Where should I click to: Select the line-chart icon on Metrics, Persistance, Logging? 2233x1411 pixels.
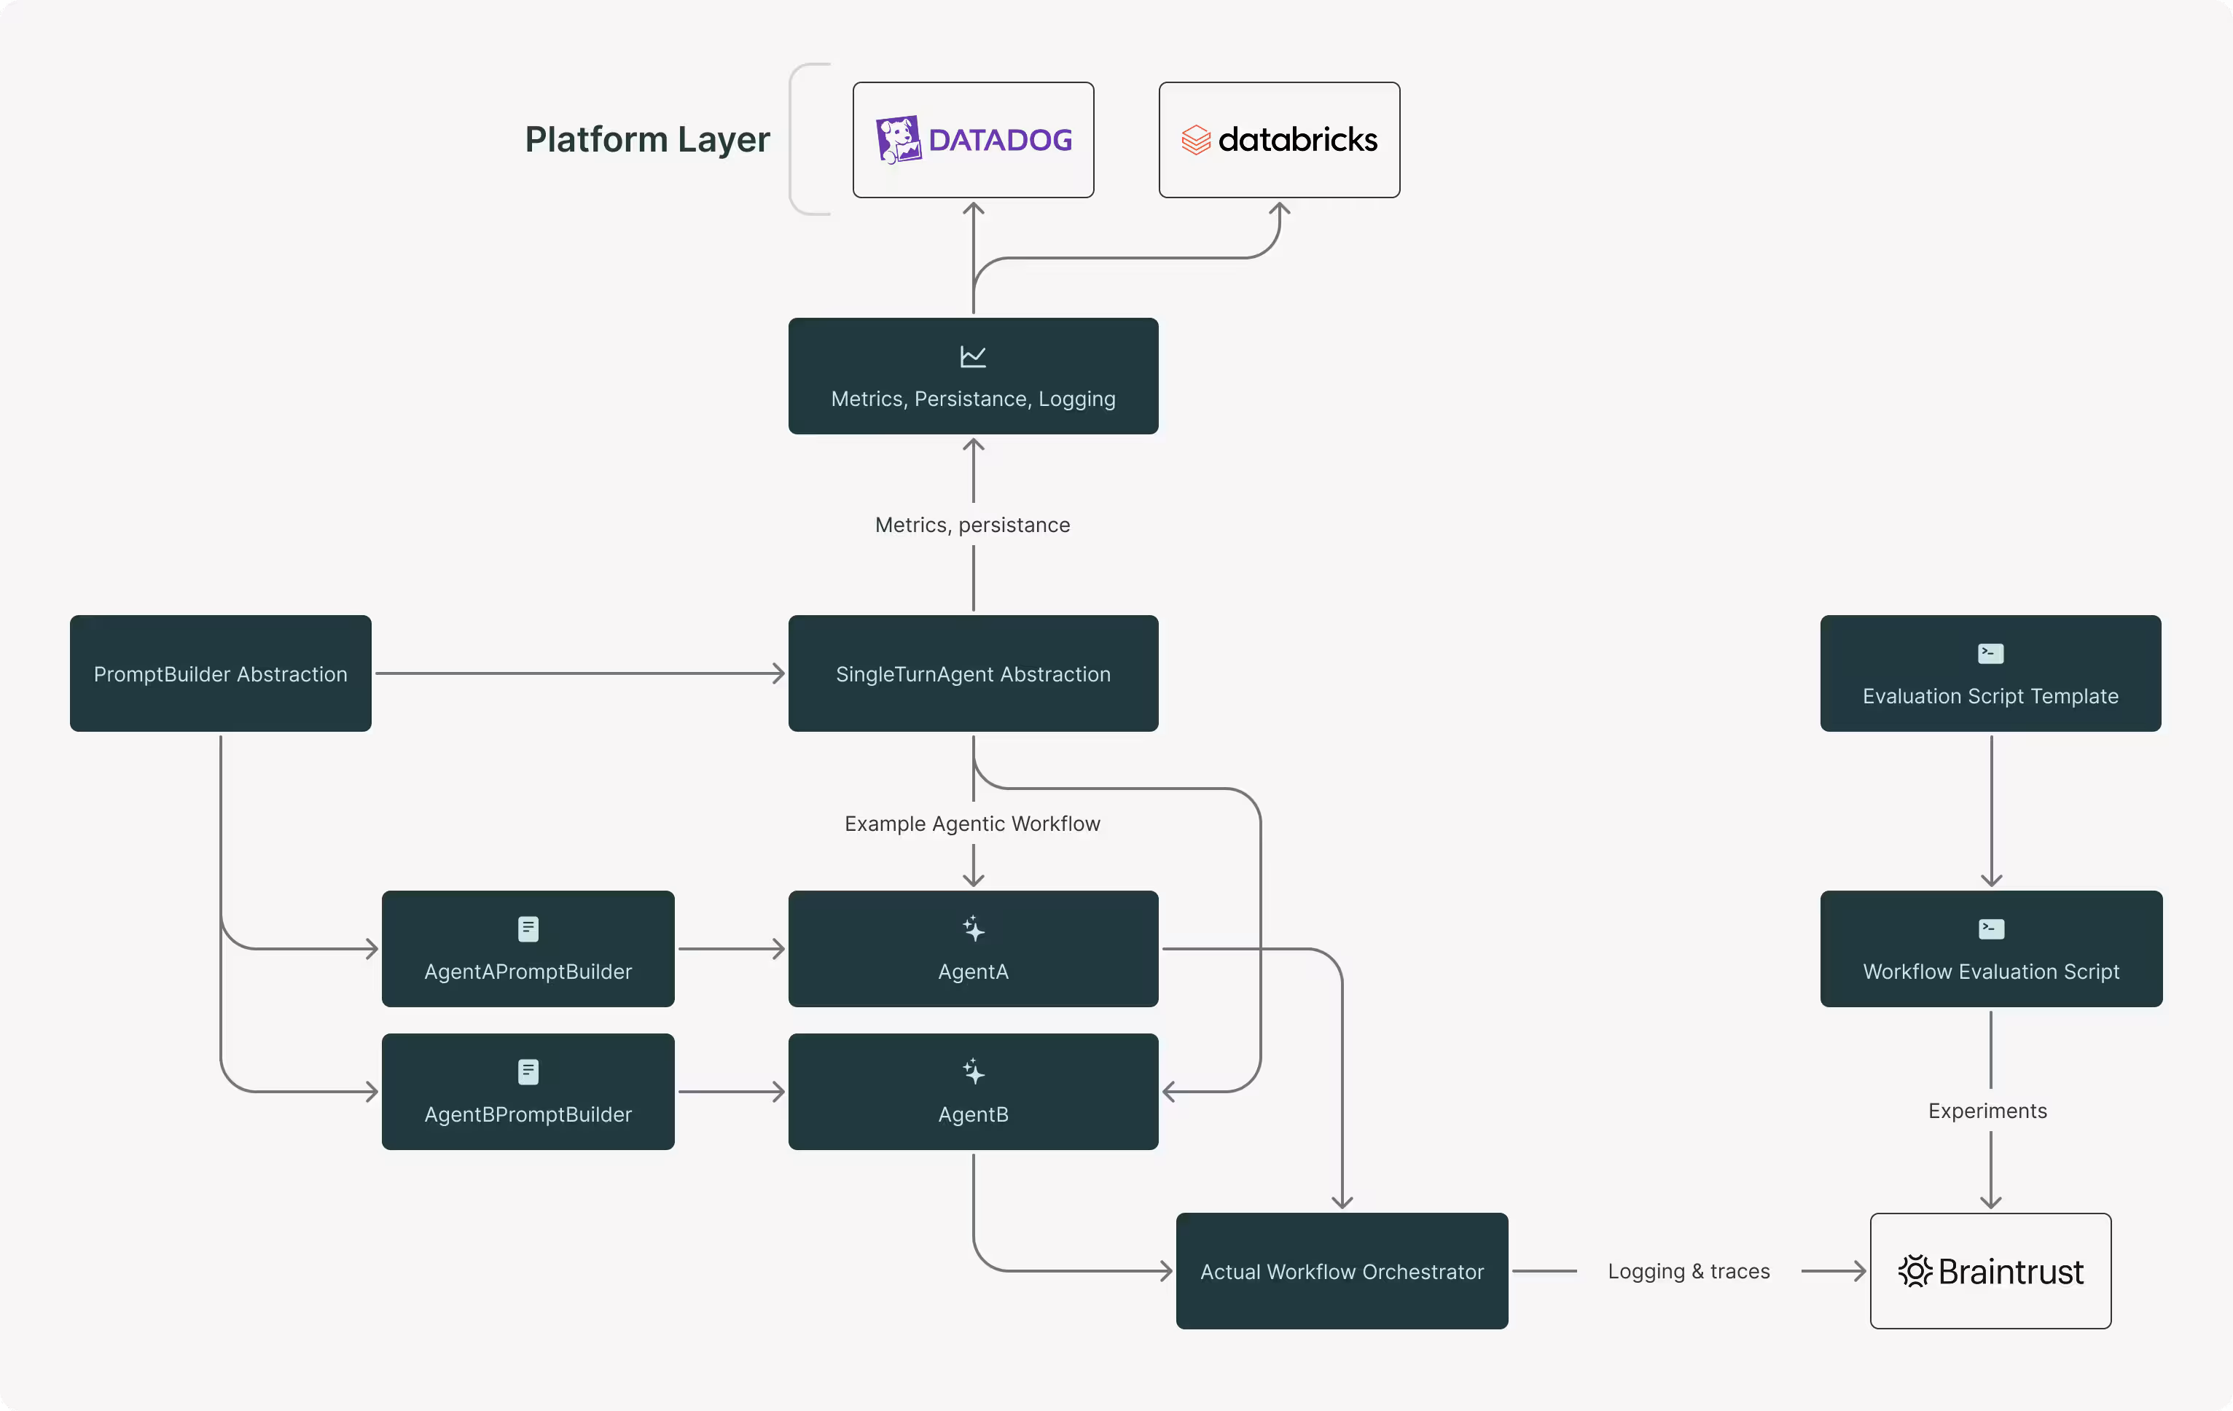click(x=973, y=356)
